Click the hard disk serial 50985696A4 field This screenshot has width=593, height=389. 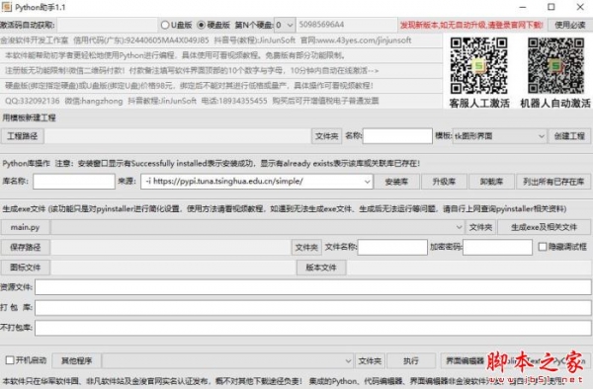[347, 26]
